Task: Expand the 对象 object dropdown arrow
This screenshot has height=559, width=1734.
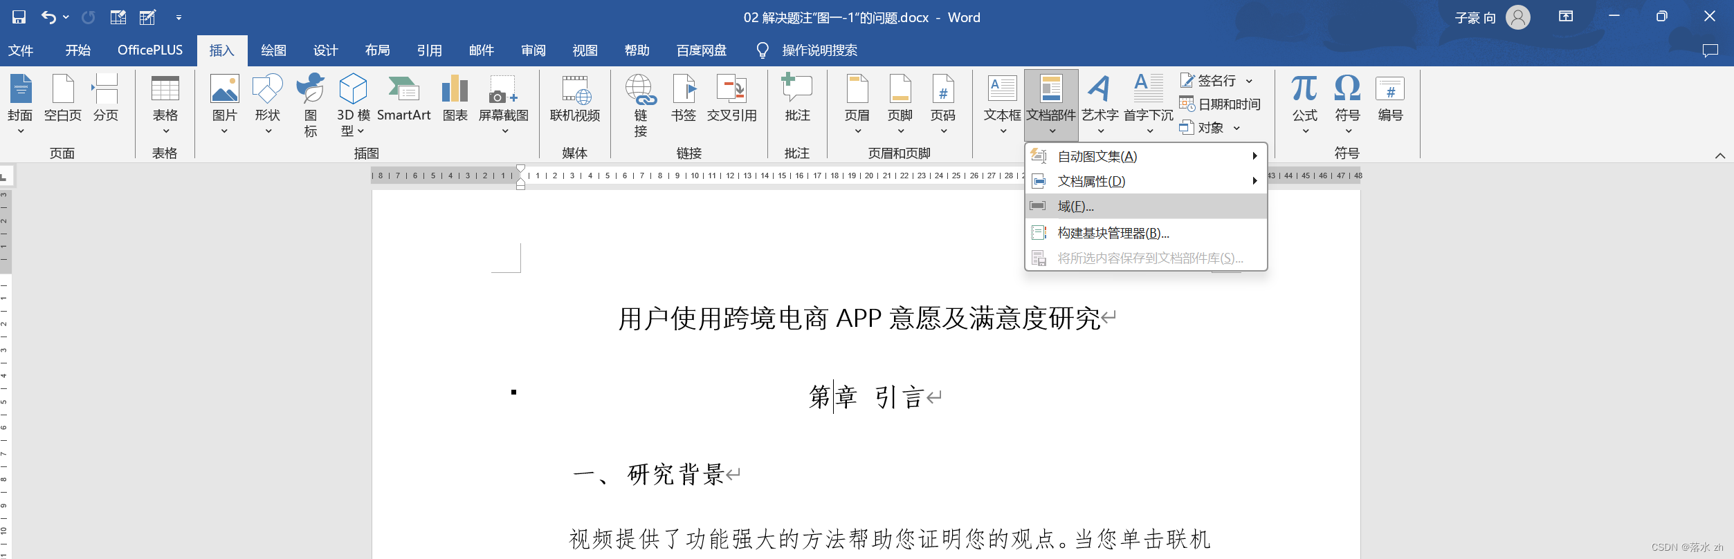Action: click(1236, 128)
